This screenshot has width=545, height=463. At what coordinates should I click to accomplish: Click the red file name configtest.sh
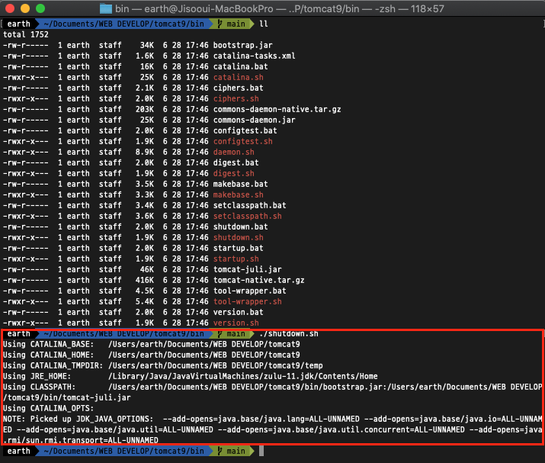tap(242, 142)
